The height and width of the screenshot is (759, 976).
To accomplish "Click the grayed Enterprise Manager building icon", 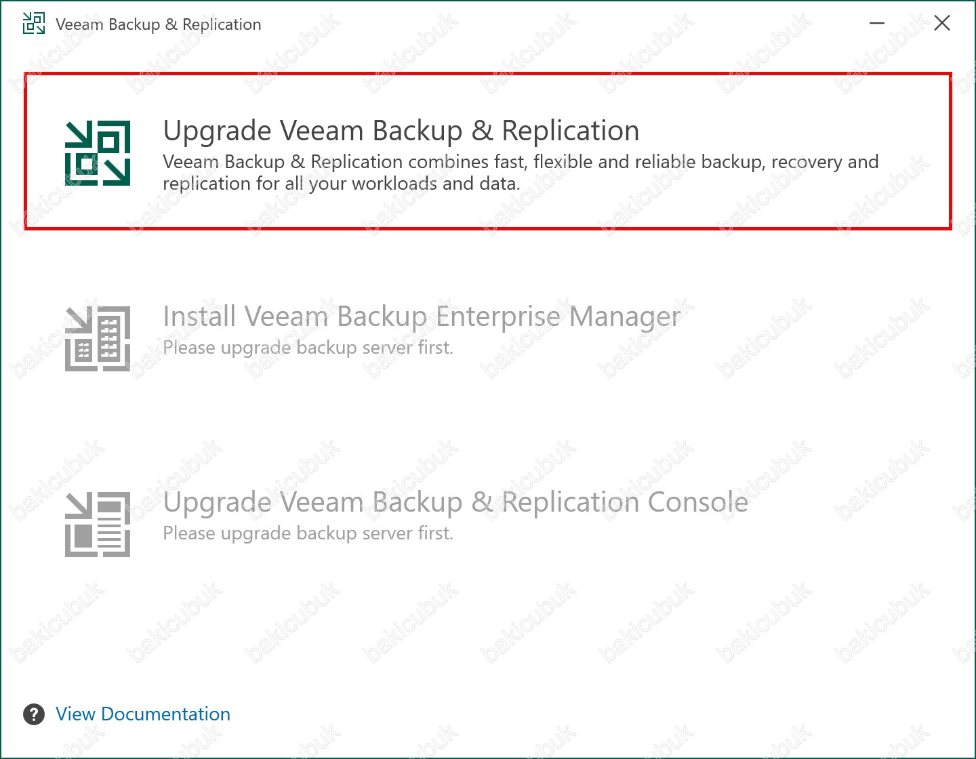I will [98, 338].
